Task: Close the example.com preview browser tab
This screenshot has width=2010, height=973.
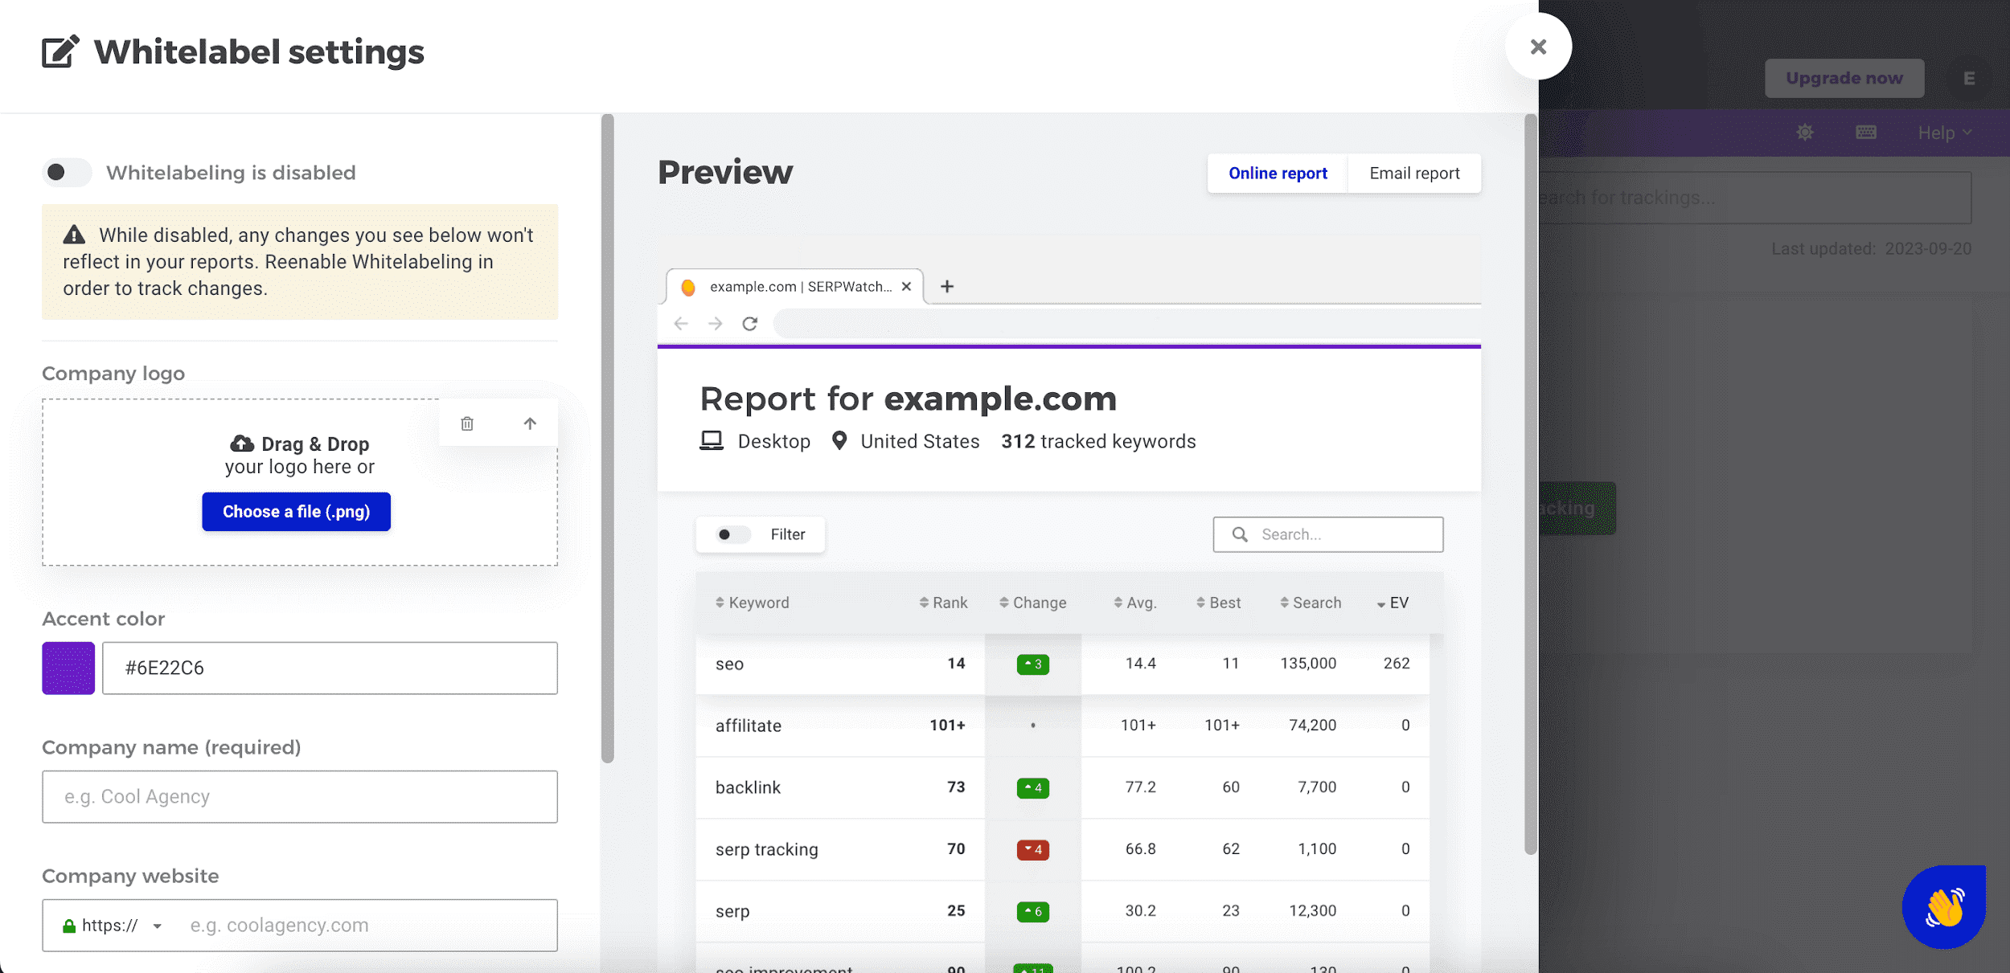Action: (906, 287)
